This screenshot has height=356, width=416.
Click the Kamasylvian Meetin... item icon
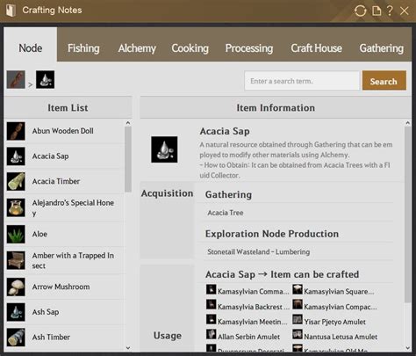pyautogui.click(x=211, y=319)
